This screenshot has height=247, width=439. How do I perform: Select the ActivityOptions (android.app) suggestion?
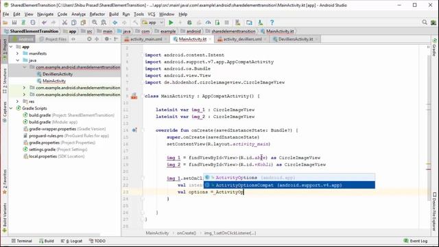coord(289,178)
